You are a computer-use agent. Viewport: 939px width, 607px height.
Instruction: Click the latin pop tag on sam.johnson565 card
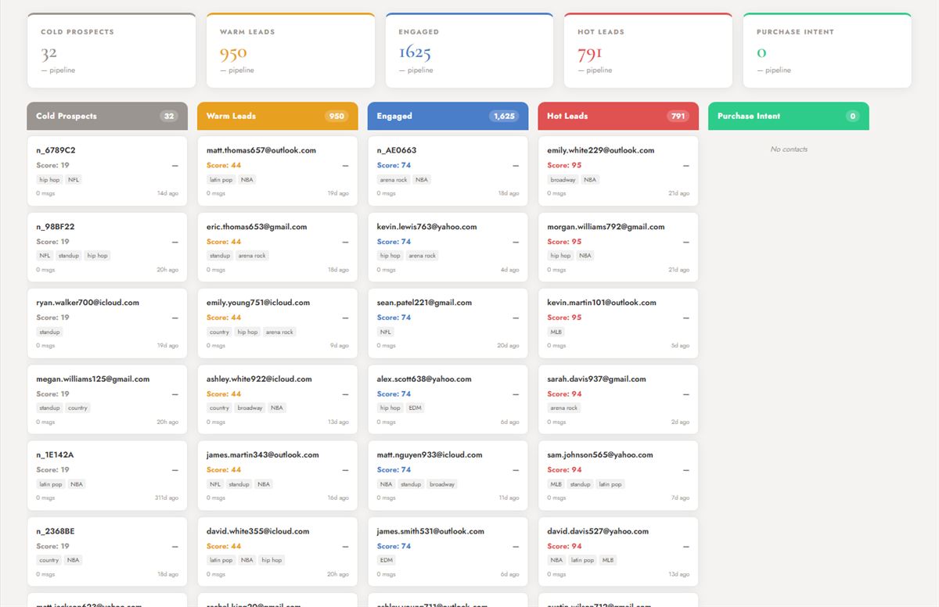pos(610,484)
